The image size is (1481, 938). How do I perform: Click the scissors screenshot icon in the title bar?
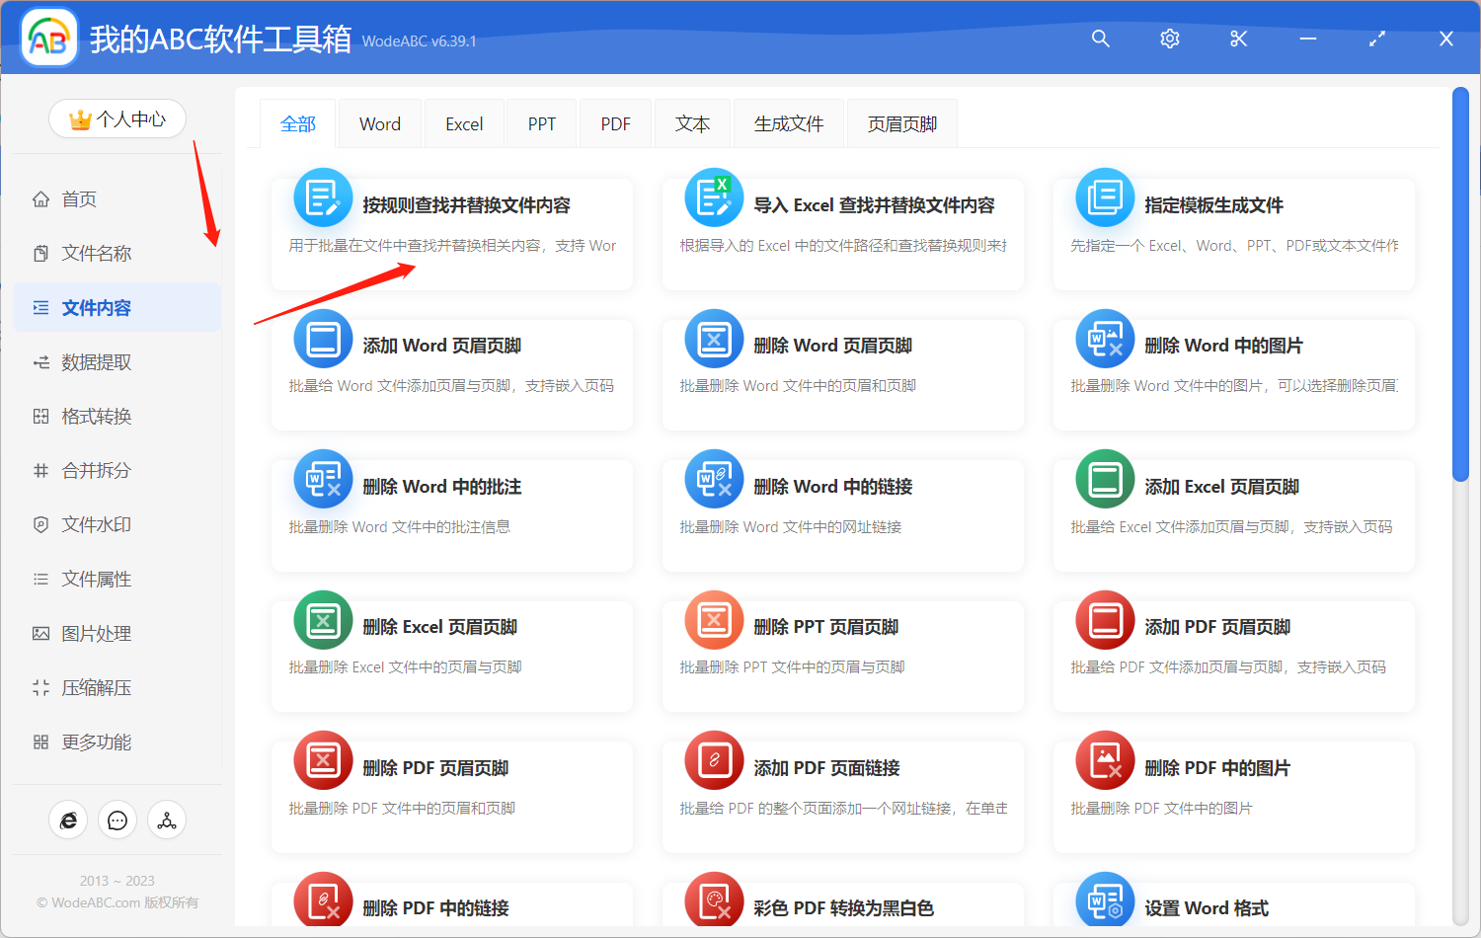coord(1238,39)
